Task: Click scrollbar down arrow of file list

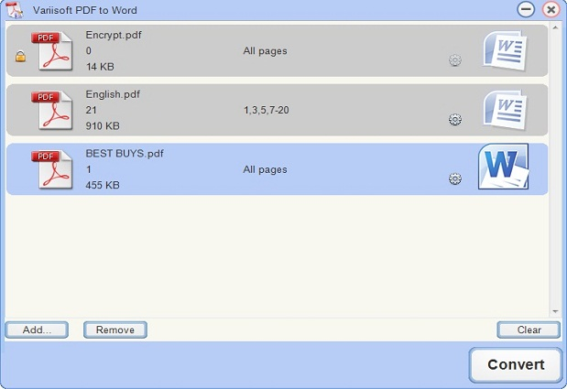Action: tap(555, 311)
